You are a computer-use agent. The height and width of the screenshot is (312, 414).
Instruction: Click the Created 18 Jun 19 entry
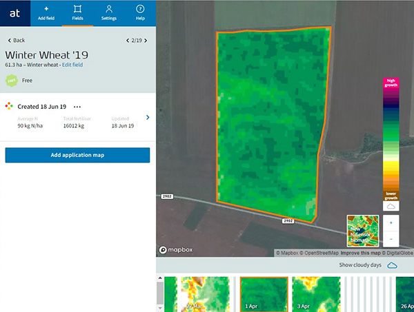click(41, 107)
